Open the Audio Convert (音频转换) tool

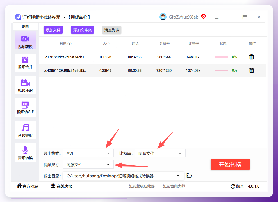click(x=25, y=153)
